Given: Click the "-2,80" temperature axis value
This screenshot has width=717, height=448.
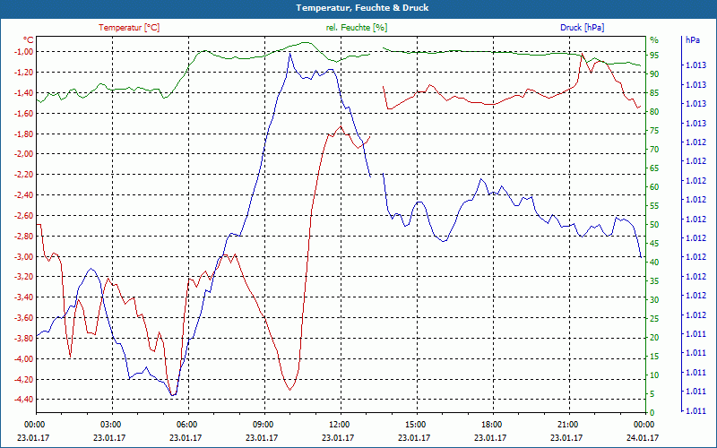Looking at the screenshot, I should point(24,236).
